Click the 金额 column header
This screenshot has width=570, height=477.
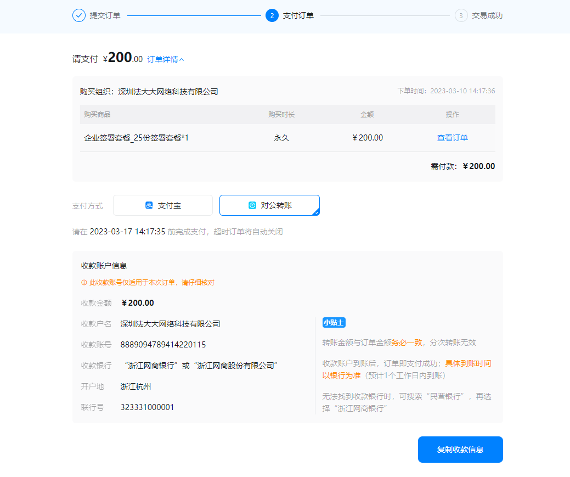[x=367, y=115]
